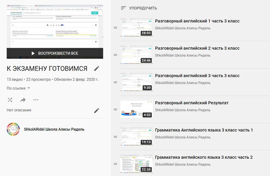Open thumbnail of the 28:03 video
Image resolution: width=270 pixels, height=176 pixels.
(x=137, y=27)
